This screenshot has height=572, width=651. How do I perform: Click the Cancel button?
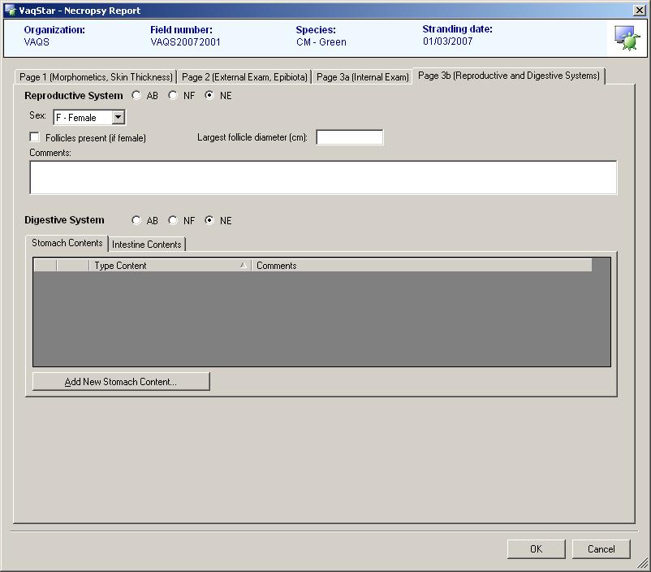pos(601,549)
